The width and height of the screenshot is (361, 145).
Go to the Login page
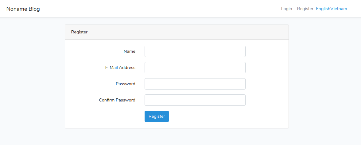tap(286, 9)
